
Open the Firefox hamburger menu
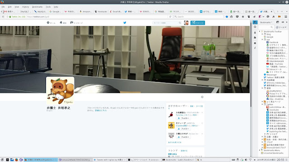(x=286, y=17)
